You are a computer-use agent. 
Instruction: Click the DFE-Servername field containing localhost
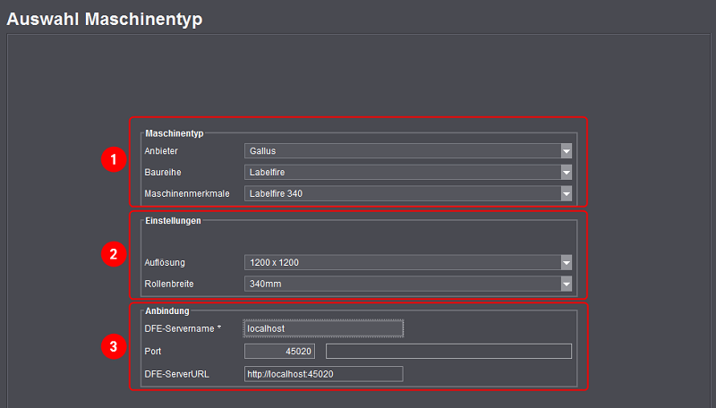(323, 329)
